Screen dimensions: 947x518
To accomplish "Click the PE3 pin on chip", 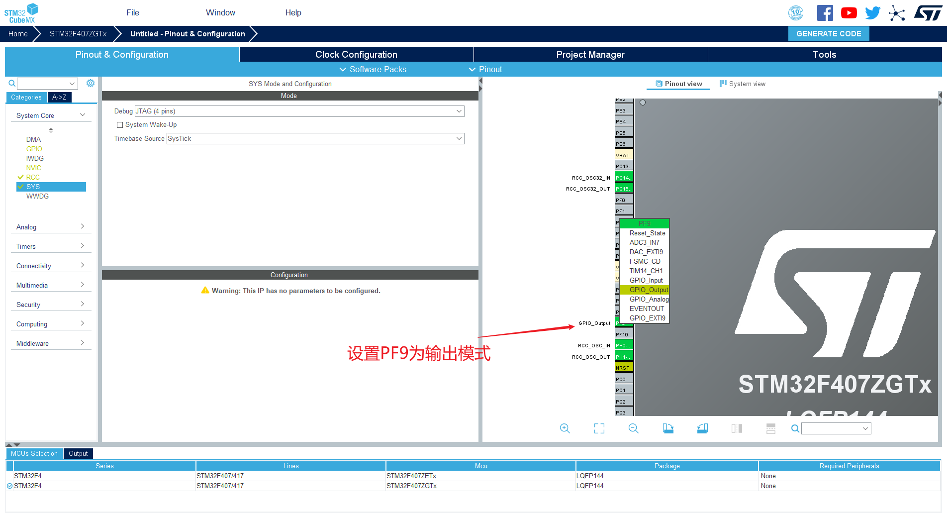I will pos(624,110).
